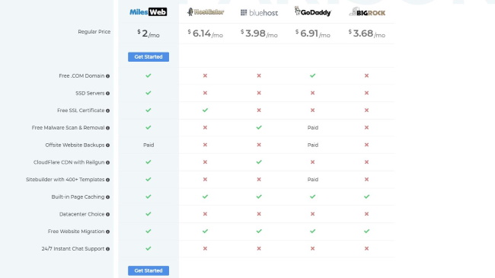
Task: Click the Free Malware Scan & Removal label
Action: 68,128
